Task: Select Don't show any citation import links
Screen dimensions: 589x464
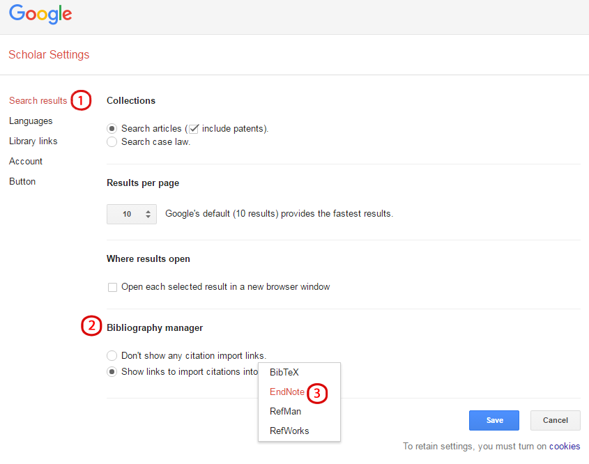Action: tap(112, 355)
